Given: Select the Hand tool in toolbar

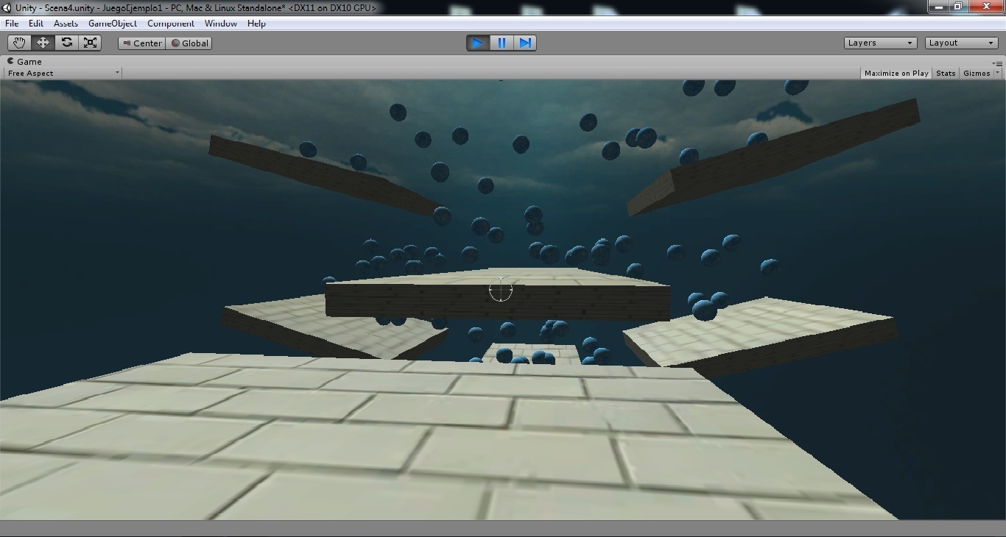Looking at the screenshot, I should (x=19, y=43).
